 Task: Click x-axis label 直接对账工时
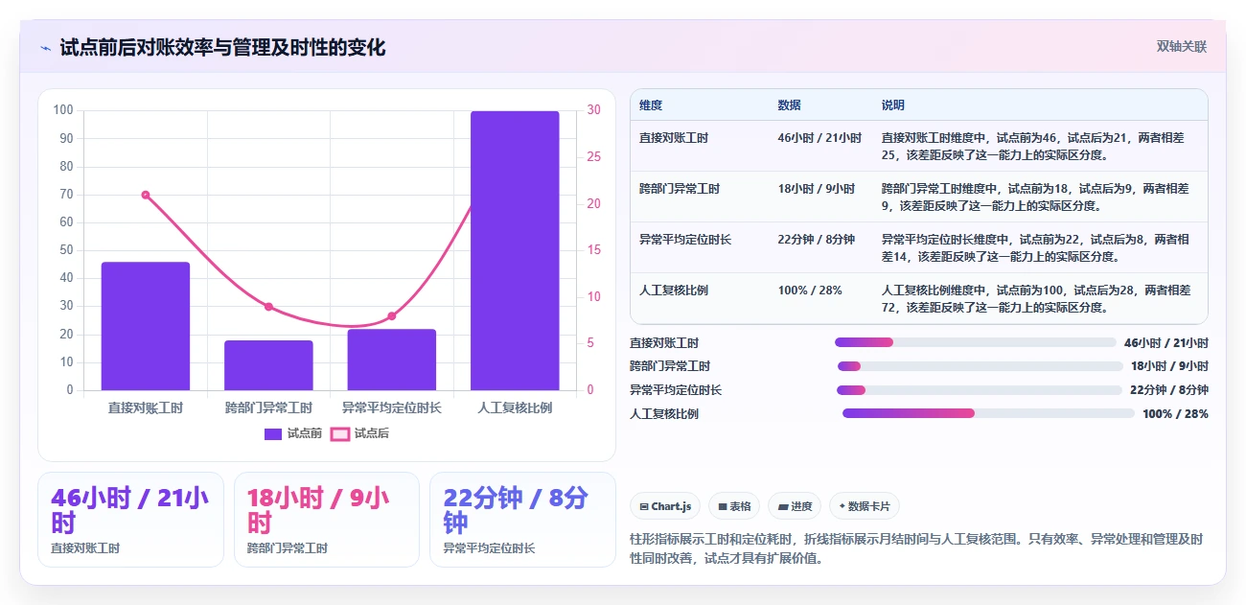pos(146,408)
